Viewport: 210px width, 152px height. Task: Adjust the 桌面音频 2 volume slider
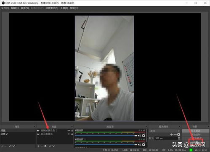coord(106,144)
